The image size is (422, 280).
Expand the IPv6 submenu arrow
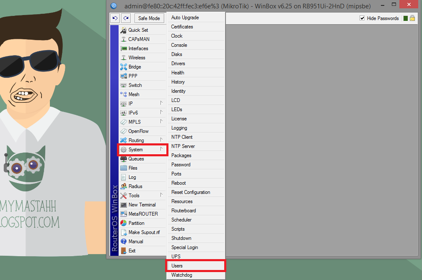[x=161, y=112]
